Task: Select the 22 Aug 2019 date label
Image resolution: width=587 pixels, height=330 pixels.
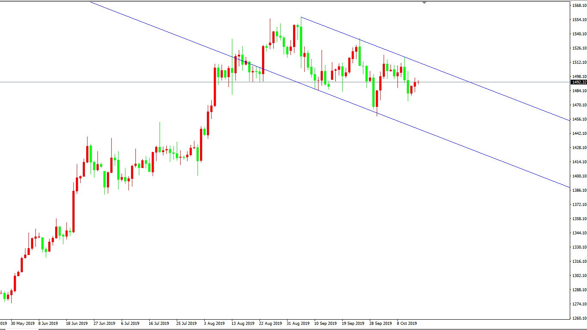Action: (x=271, y=323)
